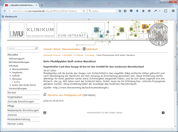Expand the toolbar overflow dropdown arrow
Viewport: 178px width, 132px height.
(x=160, y=11)
